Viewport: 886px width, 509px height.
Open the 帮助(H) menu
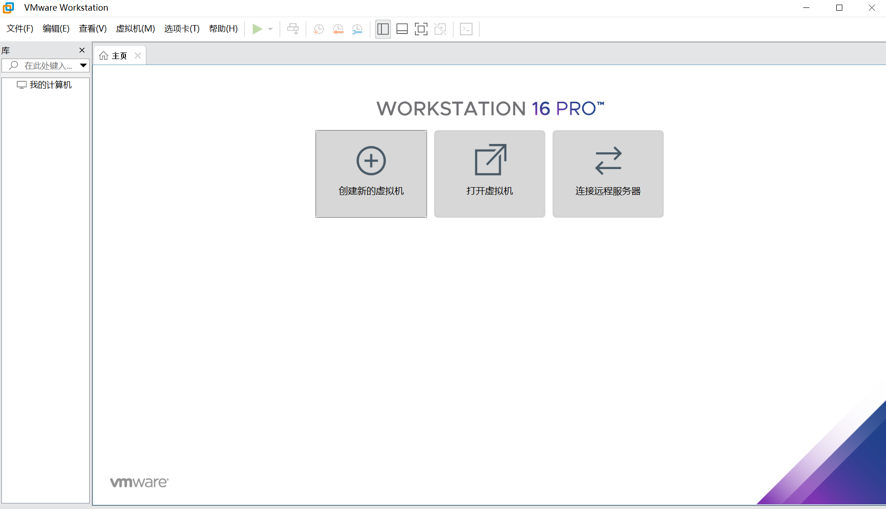tap(223, 29)
